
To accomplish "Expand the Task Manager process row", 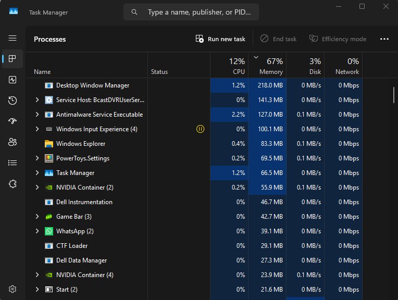I will [38, 173].
